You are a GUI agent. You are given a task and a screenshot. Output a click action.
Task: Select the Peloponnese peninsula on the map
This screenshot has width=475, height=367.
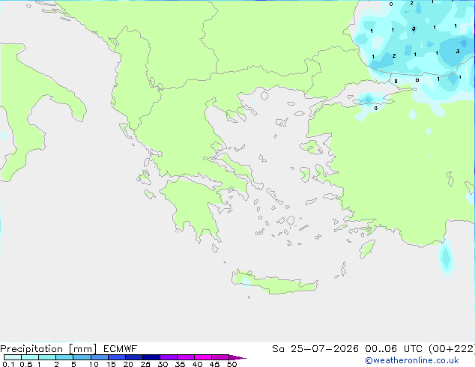click(x=197, y=206)
